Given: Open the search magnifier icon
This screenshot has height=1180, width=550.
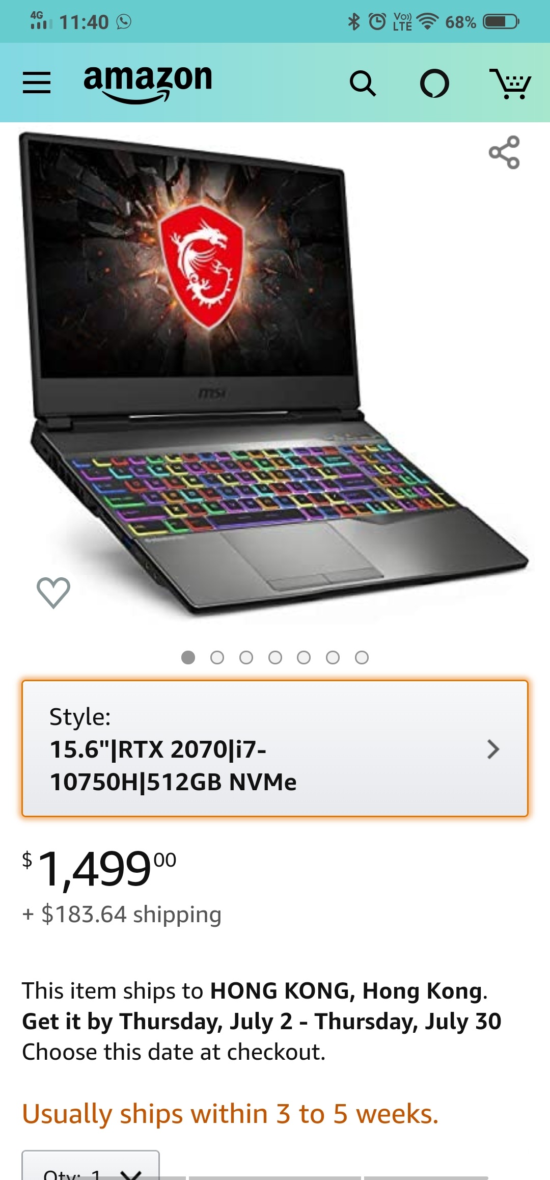Looking at the screenshot, I should (x=363, y=84).
